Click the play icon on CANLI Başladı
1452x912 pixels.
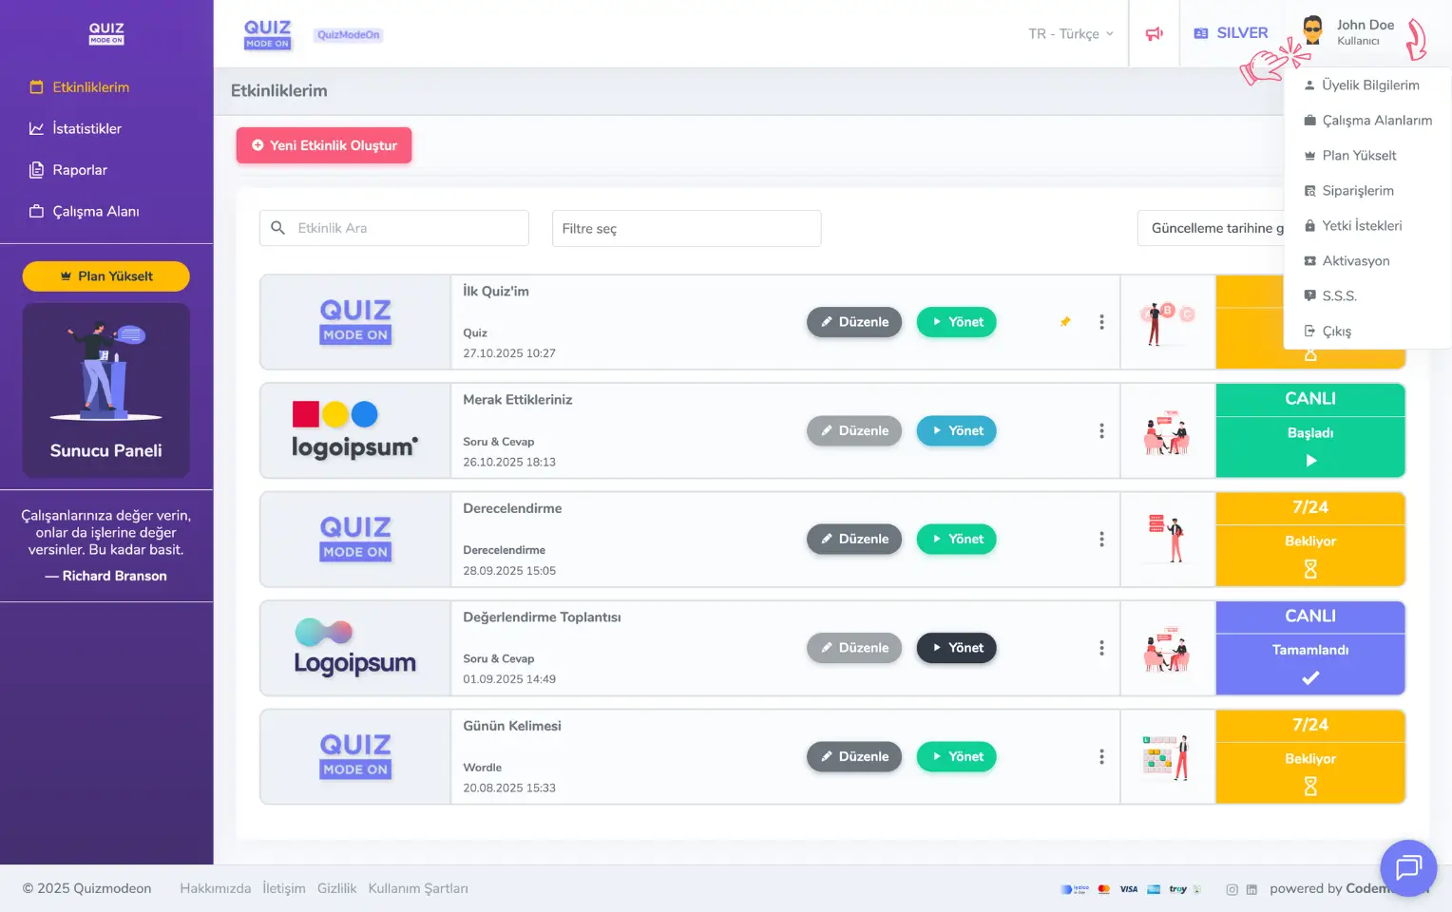[1310, 461]
